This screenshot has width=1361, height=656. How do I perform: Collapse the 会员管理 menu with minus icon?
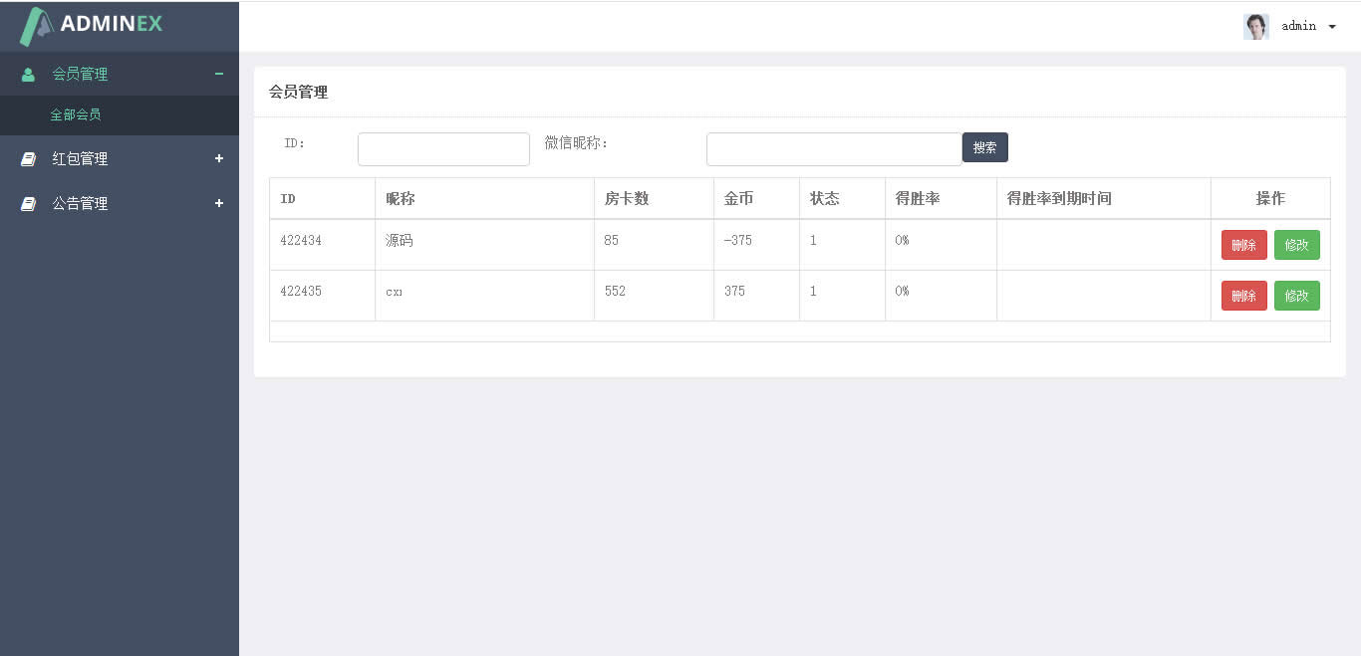pos(219,74)
